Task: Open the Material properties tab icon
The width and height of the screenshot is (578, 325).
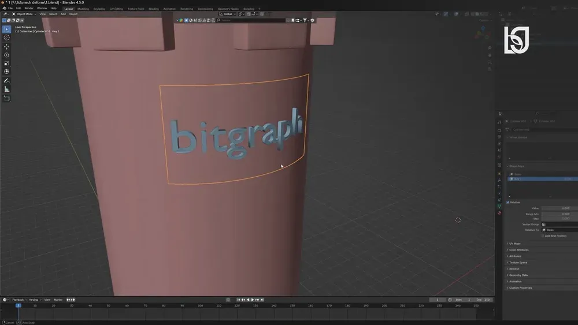Action: (499, 213)
